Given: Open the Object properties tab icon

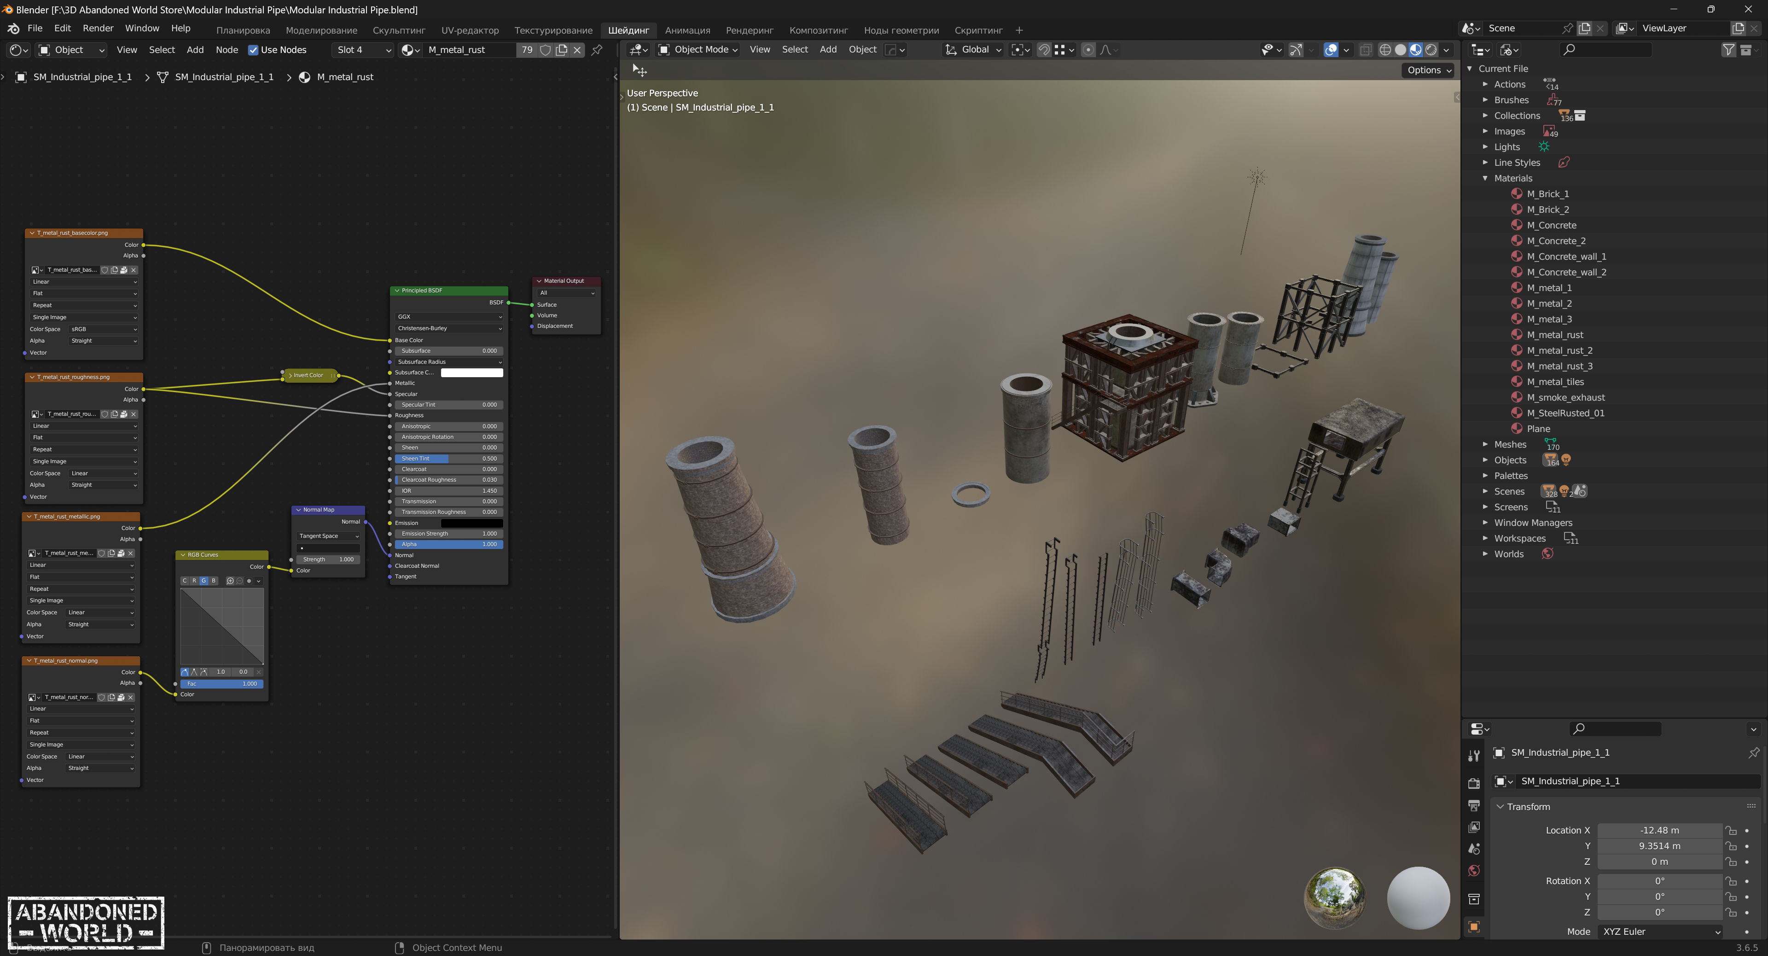Looking at the screenshot, I should (1473, 927).
